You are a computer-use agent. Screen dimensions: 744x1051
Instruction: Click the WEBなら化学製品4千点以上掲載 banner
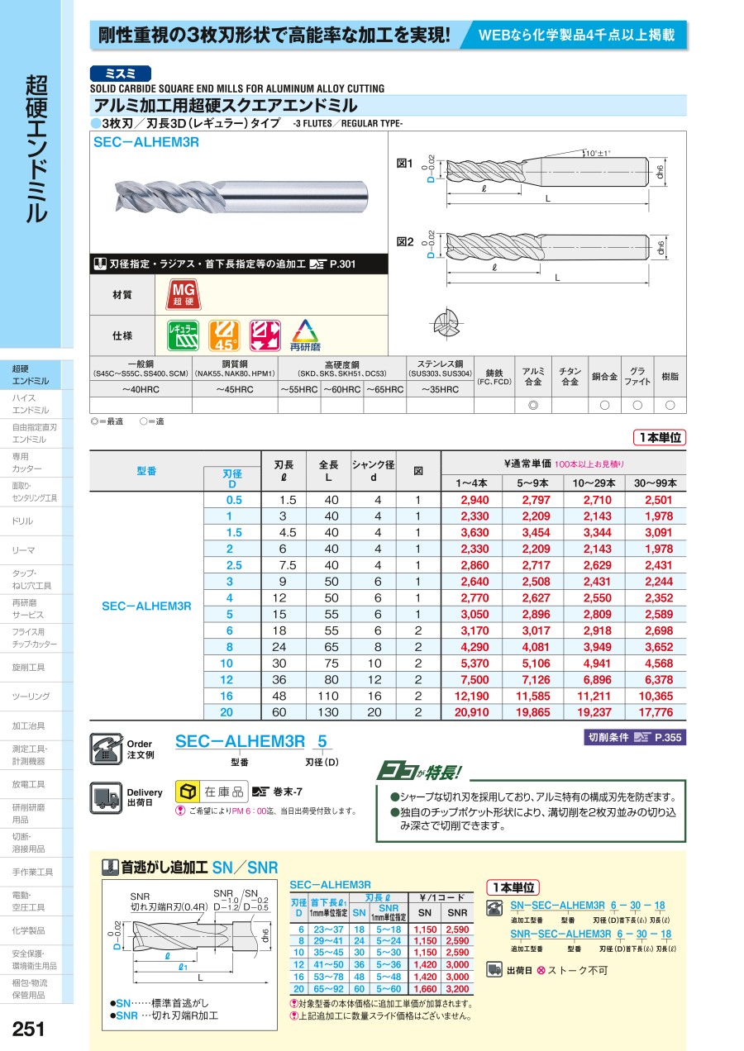576,35
